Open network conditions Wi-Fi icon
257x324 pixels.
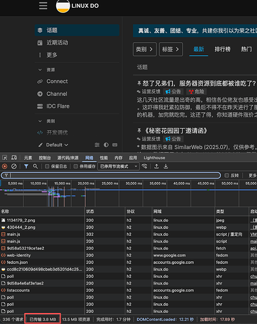point(145,166)
